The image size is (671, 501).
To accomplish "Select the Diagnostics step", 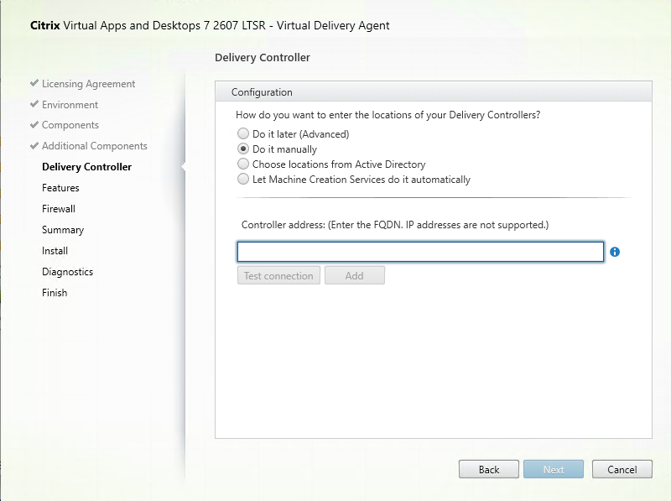I will (68, 272).
